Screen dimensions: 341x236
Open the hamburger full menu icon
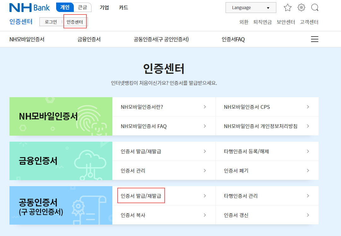[315, 39]
